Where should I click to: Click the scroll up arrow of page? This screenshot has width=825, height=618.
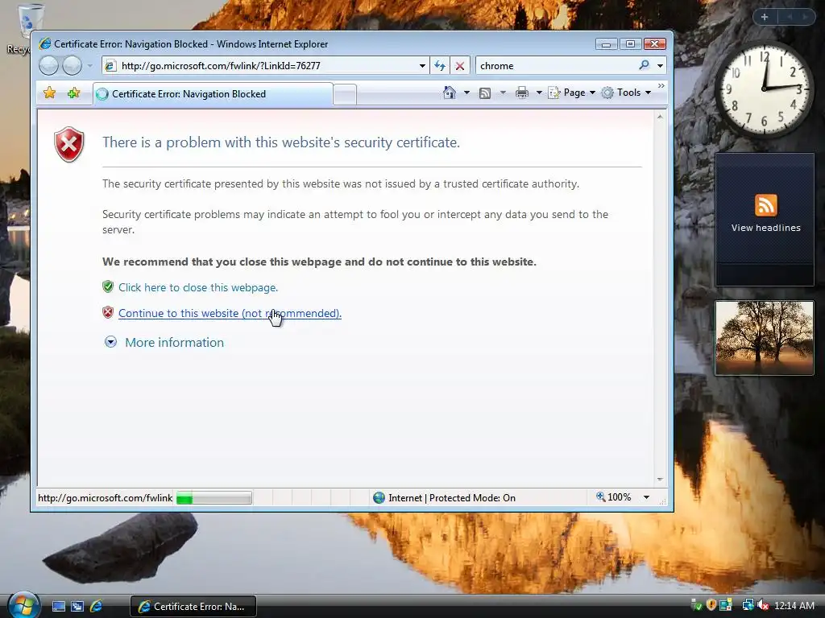pos(661,117)
